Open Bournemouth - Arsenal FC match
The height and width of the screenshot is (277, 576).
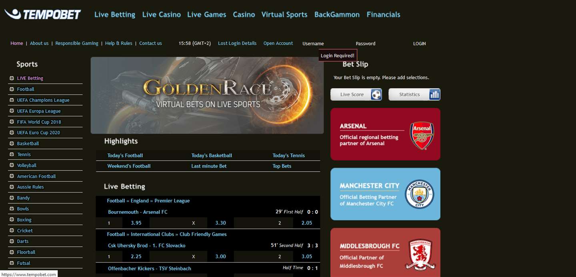click(x=138, y=212)
